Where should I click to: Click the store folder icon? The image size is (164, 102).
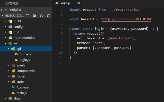(x=13, y=82)
